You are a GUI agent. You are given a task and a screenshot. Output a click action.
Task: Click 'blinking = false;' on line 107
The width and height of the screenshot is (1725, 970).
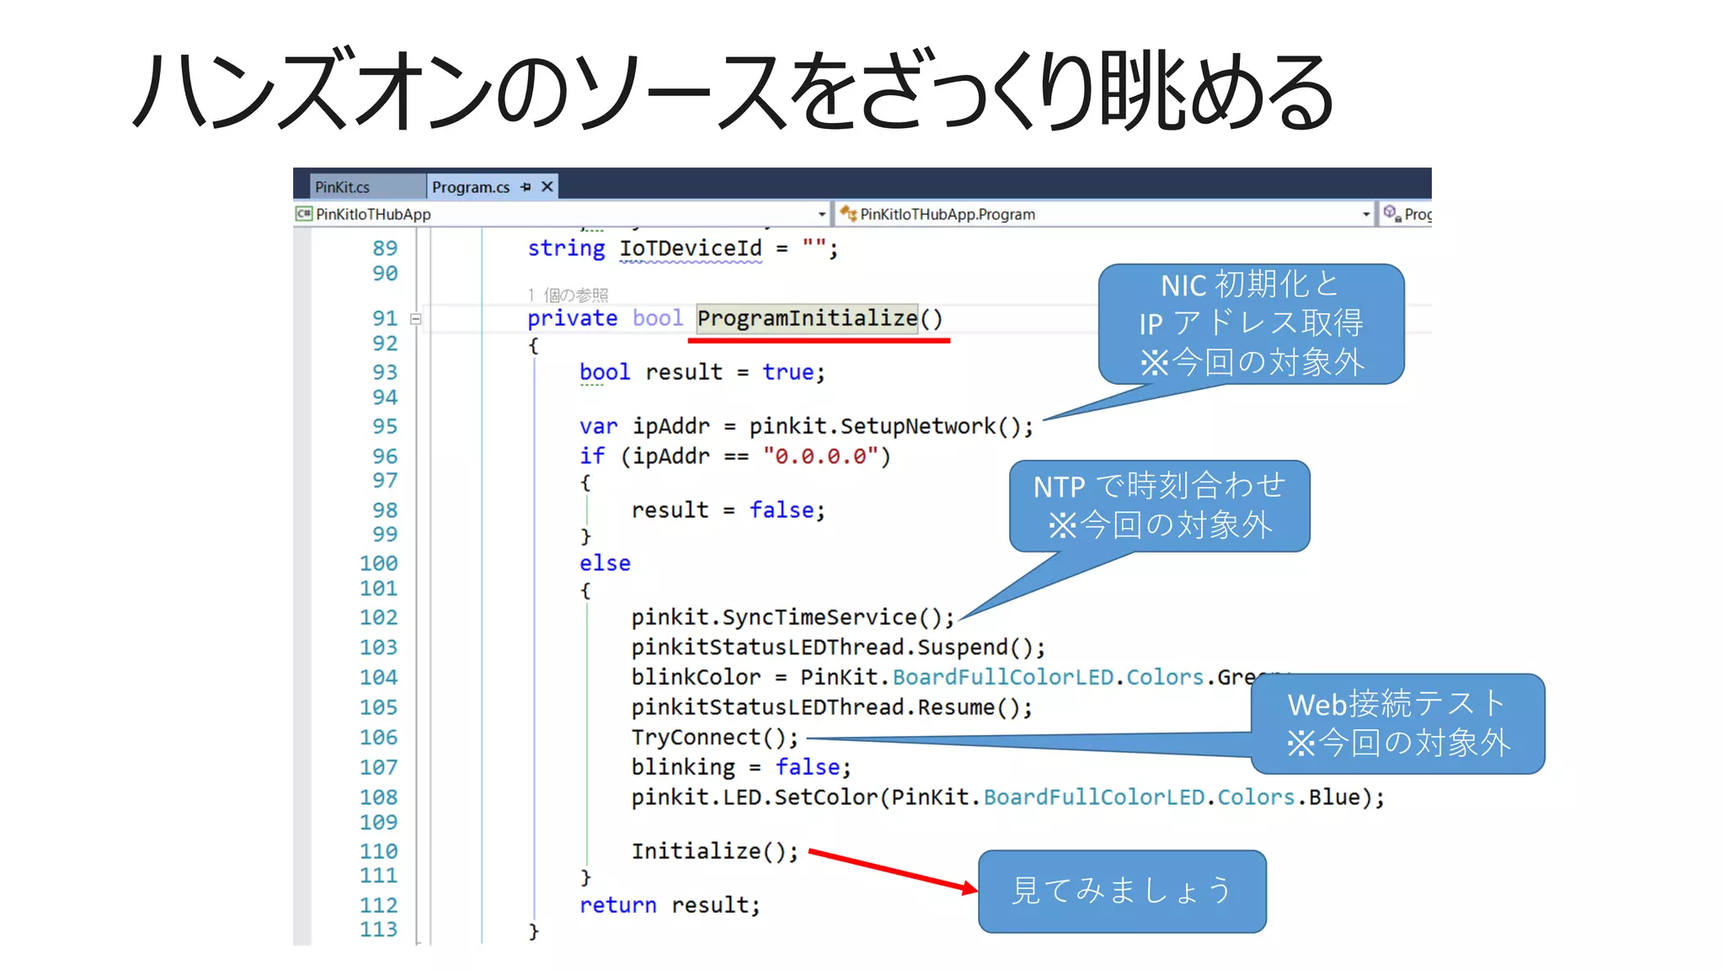pyautogui.click(x=741, y=767)
